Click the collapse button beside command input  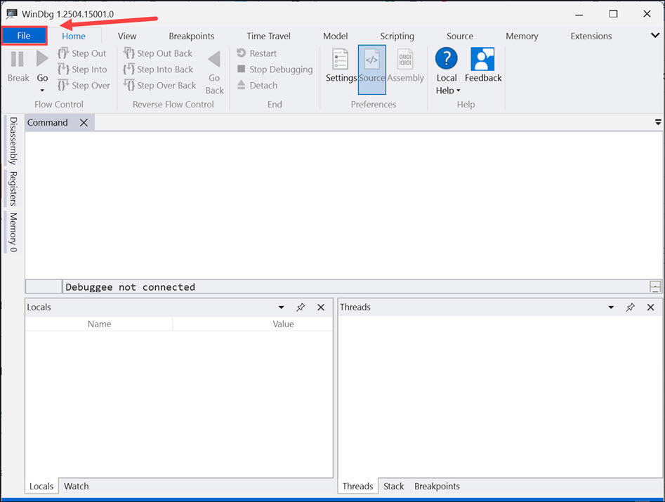(655, 287)
